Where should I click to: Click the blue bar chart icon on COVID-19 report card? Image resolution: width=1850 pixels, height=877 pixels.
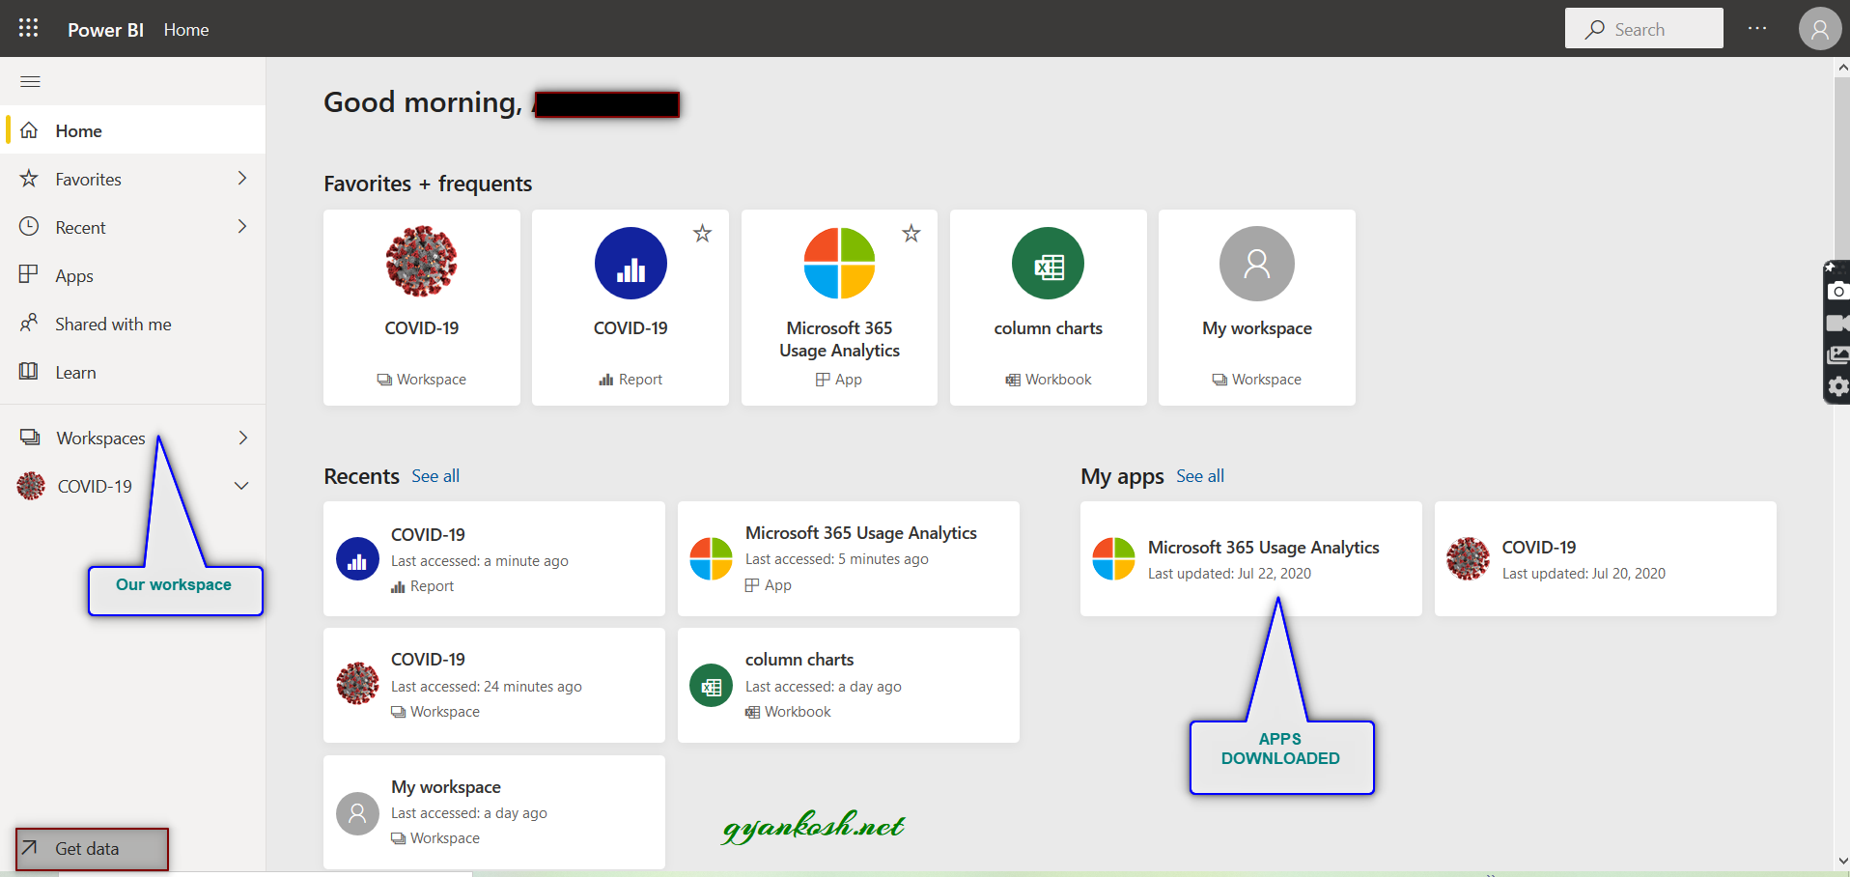pyautogui.click(x=631, y=264)
